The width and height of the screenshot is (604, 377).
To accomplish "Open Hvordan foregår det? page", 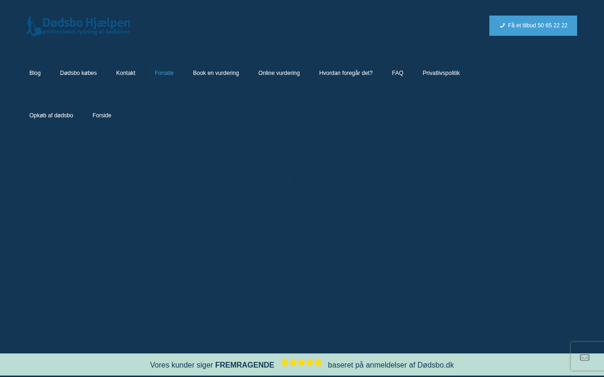I will click(x=346, y=73).
